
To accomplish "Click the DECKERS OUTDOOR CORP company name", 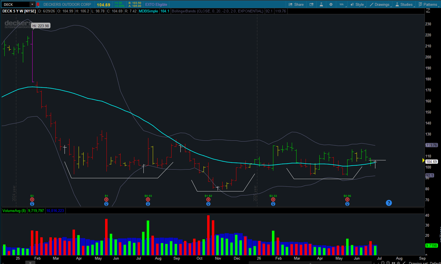I will pyautogui.click(x=68, y=4).
